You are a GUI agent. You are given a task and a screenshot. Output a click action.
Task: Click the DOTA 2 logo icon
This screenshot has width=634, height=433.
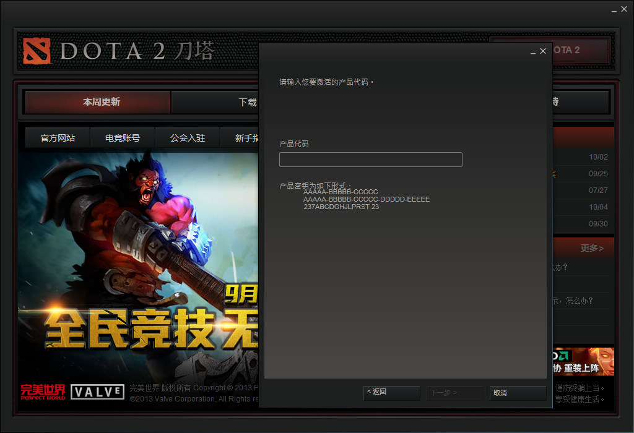click(37, 51)
